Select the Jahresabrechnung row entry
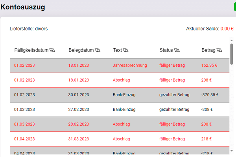 click(120, 66)
